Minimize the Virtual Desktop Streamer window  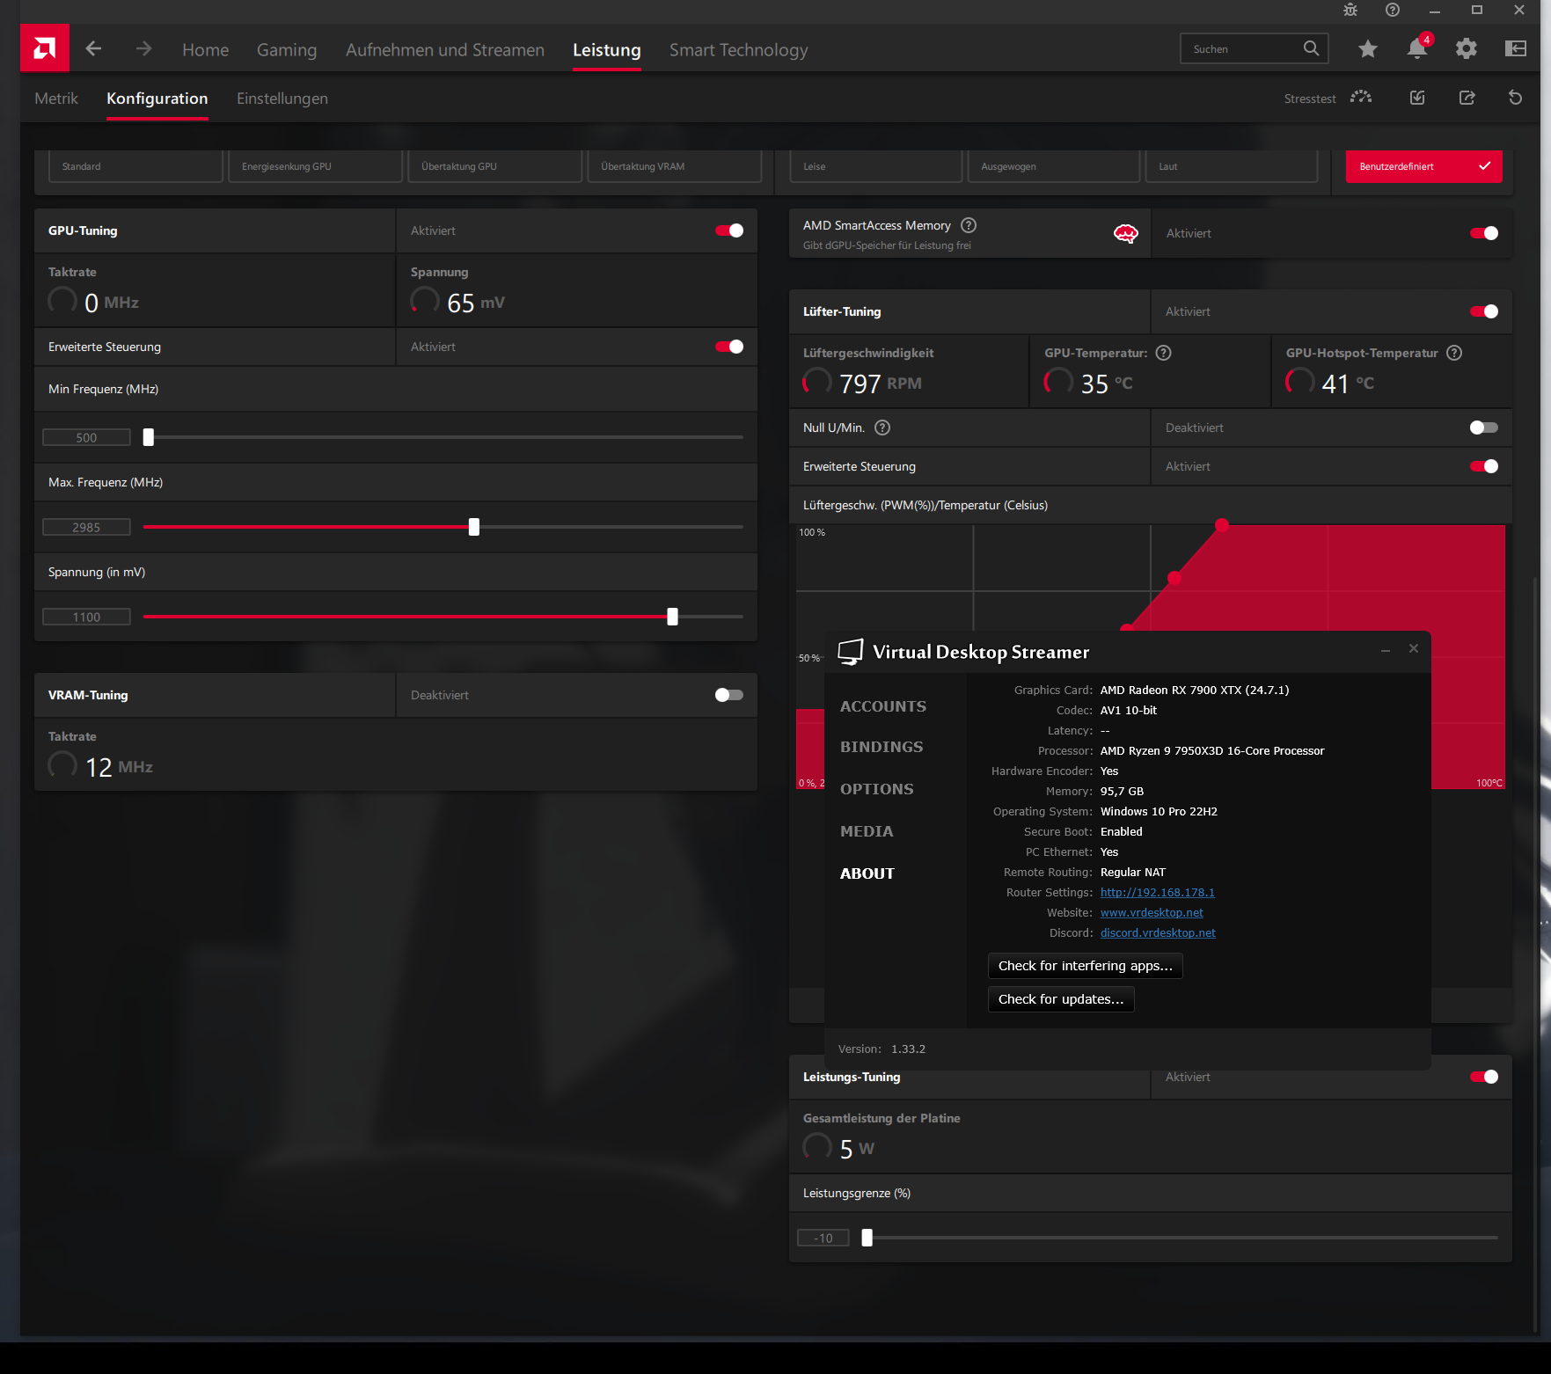click(x=1386, y=649)
